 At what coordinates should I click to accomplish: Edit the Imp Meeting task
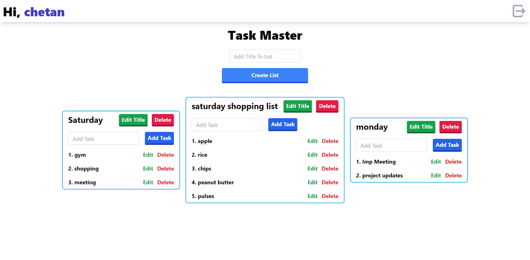pos(436,162)
